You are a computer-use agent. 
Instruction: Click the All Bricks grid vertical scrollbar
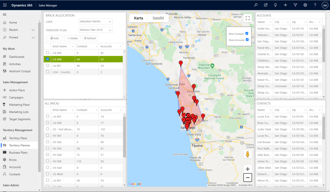pyautogui.click(x=124, y=137)
